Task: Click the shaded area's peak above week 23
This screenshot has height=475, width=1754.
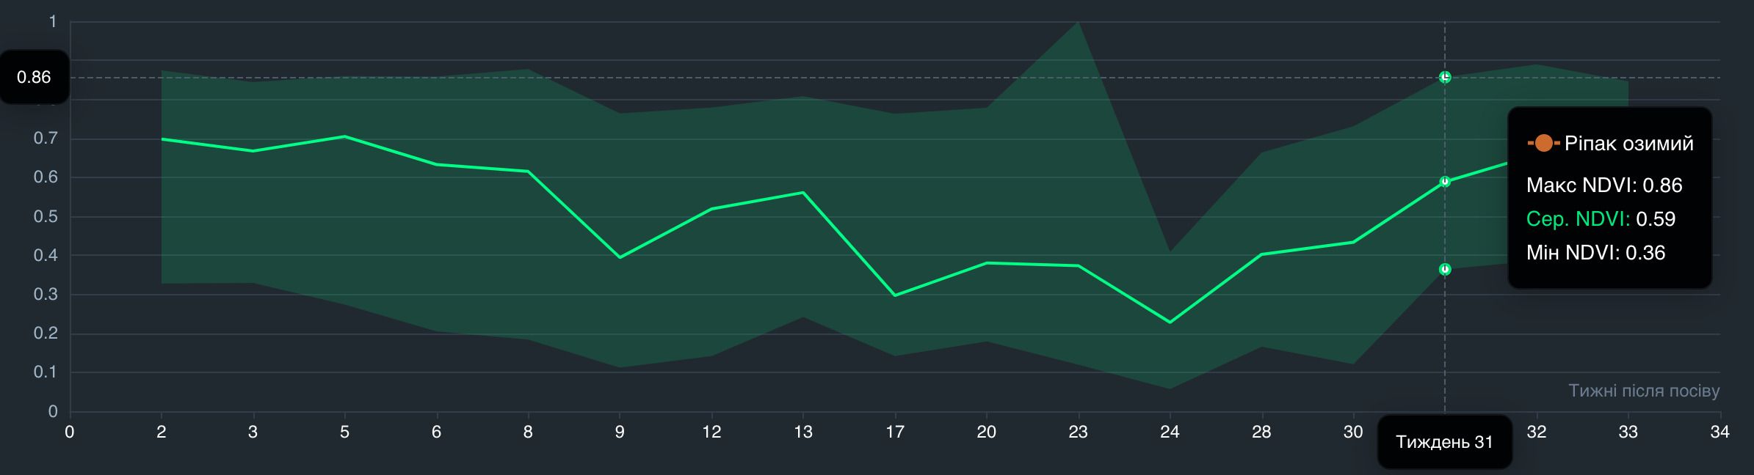Action: [1078, 23]
